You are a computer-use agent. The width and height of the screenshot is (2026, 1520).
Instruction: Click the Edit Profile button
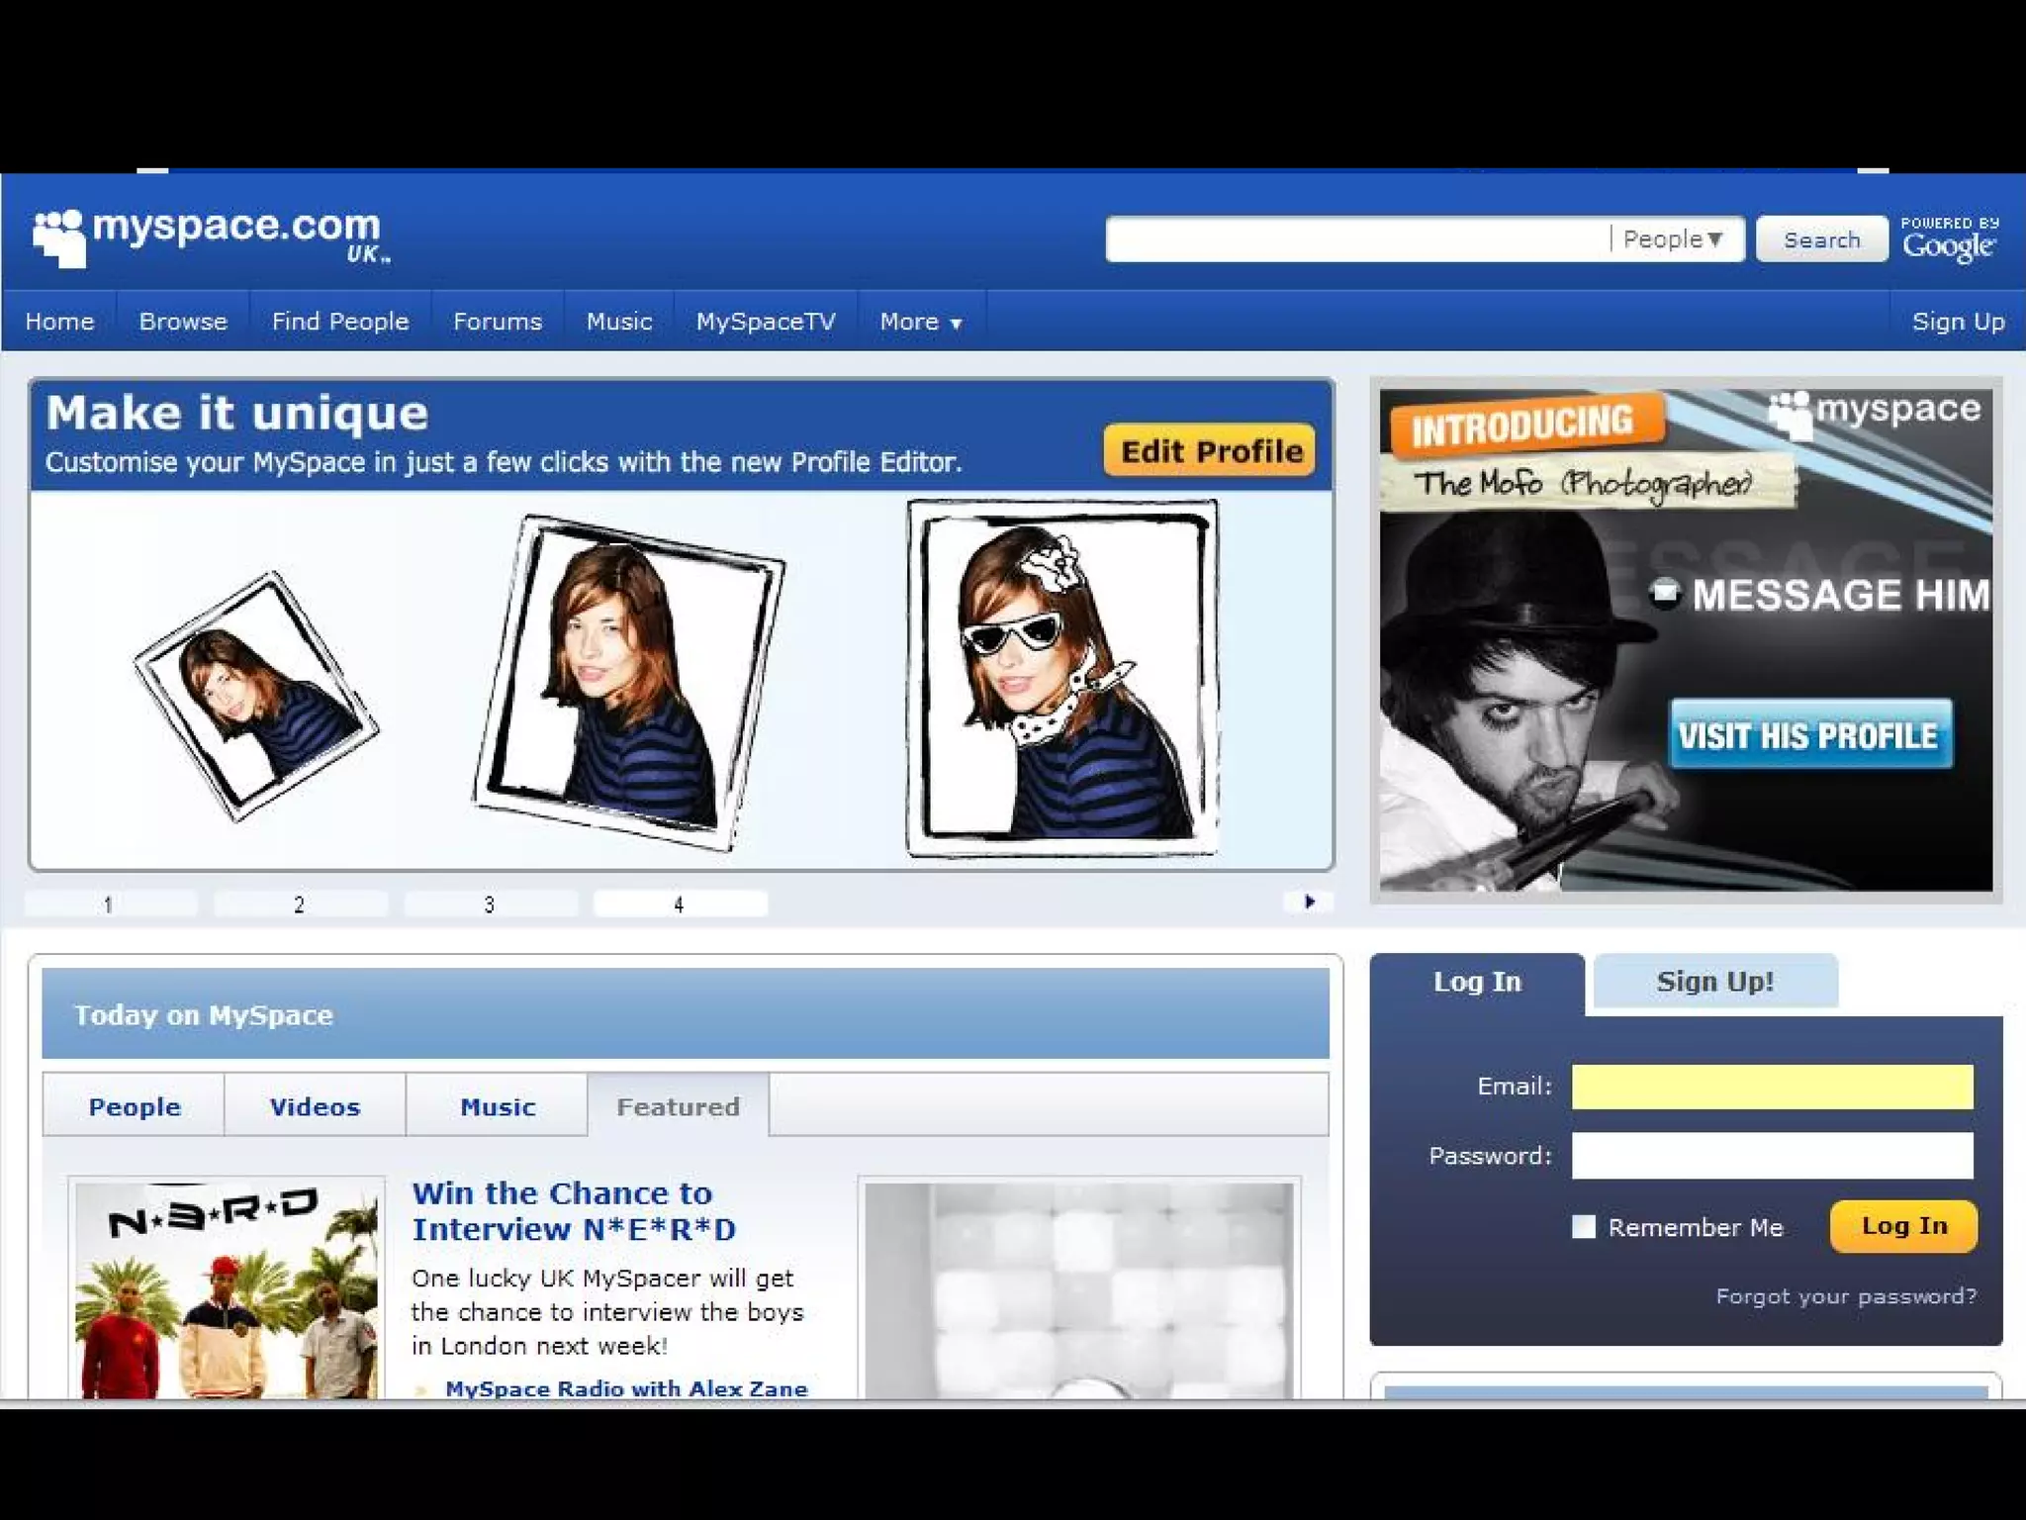(x=1210, y=451)
